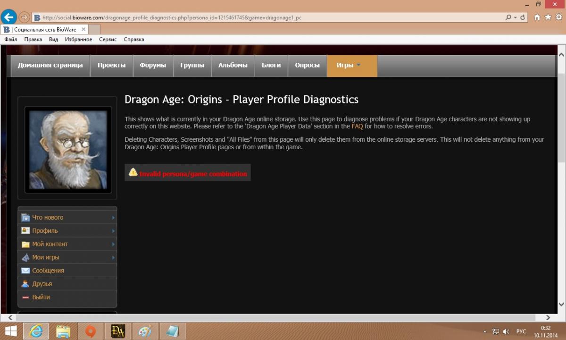Click the vertical scrollbar down arrow

(561, 305)
